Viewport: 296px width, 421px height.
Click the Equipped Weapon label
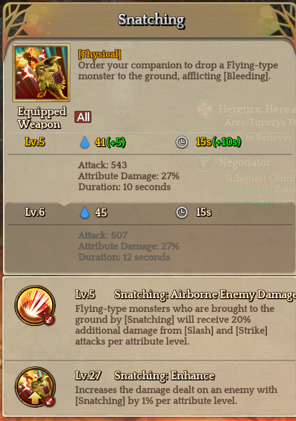(x=41, y=118)
